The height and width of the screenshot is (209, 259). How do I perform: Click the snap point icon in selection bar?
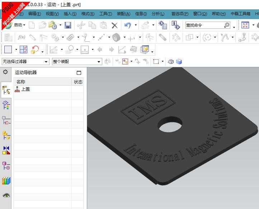(x=125, y=62)
